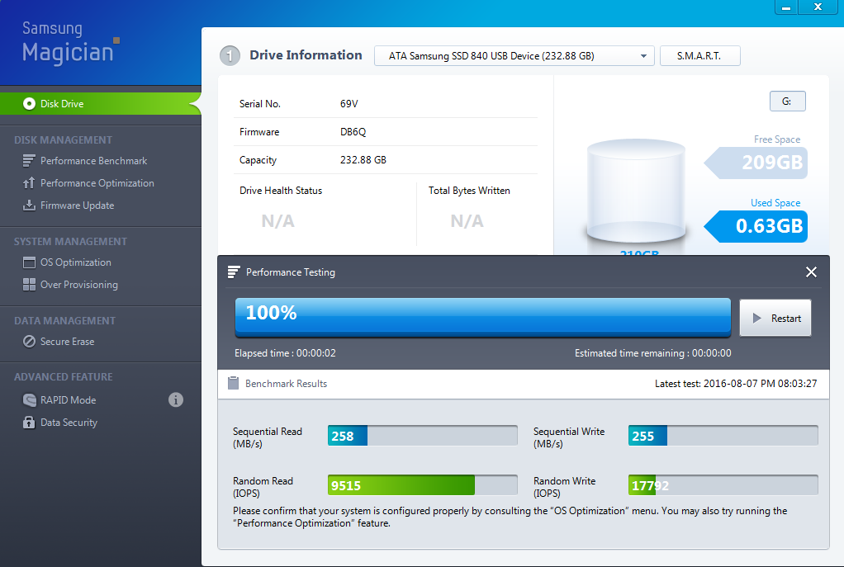Click the 100% progress bar
The image size is (844, 567).
pyautogui.click(x=482, y=317)
